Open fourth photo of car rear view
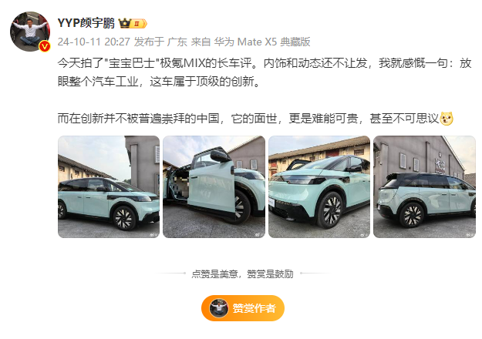The image size is (482, 339). click(x=424, y=186)
